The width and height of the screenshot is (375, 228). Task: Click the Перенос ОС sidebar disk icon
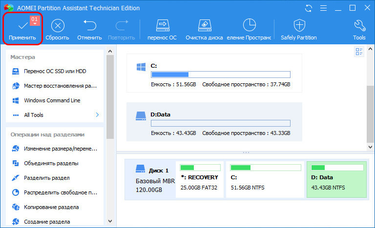point(16,71)
